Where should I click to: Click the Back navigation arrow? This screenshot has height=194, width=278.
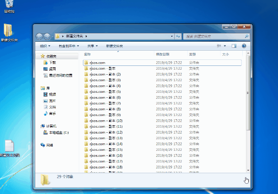coord(39,36)
